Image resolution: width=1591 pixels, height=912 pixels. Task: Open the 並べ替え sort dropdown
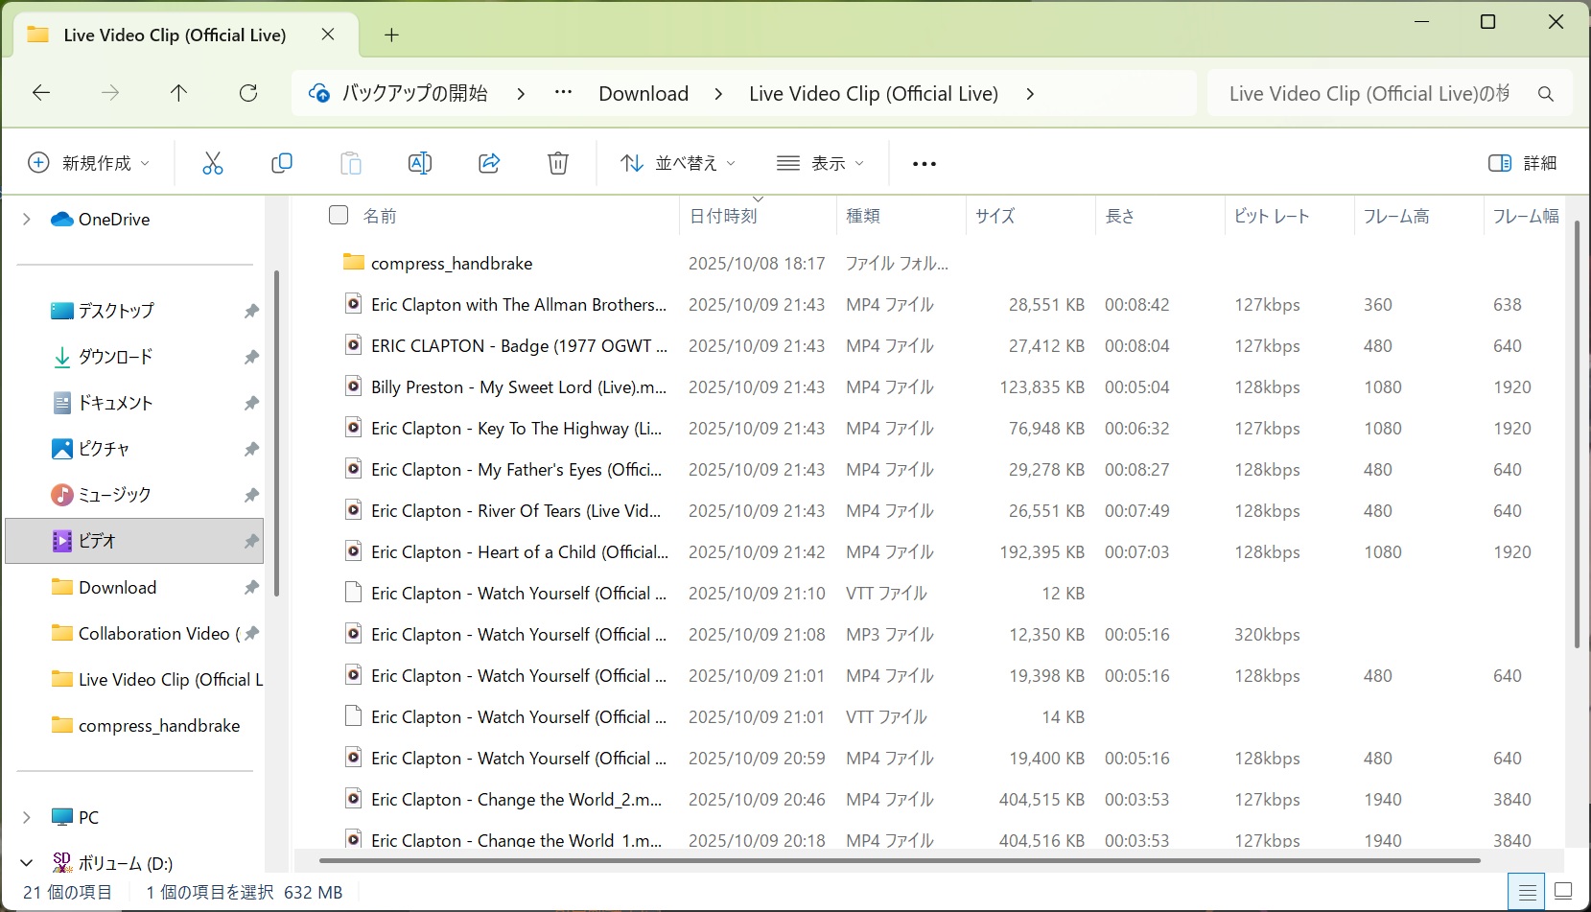[677, 163]
